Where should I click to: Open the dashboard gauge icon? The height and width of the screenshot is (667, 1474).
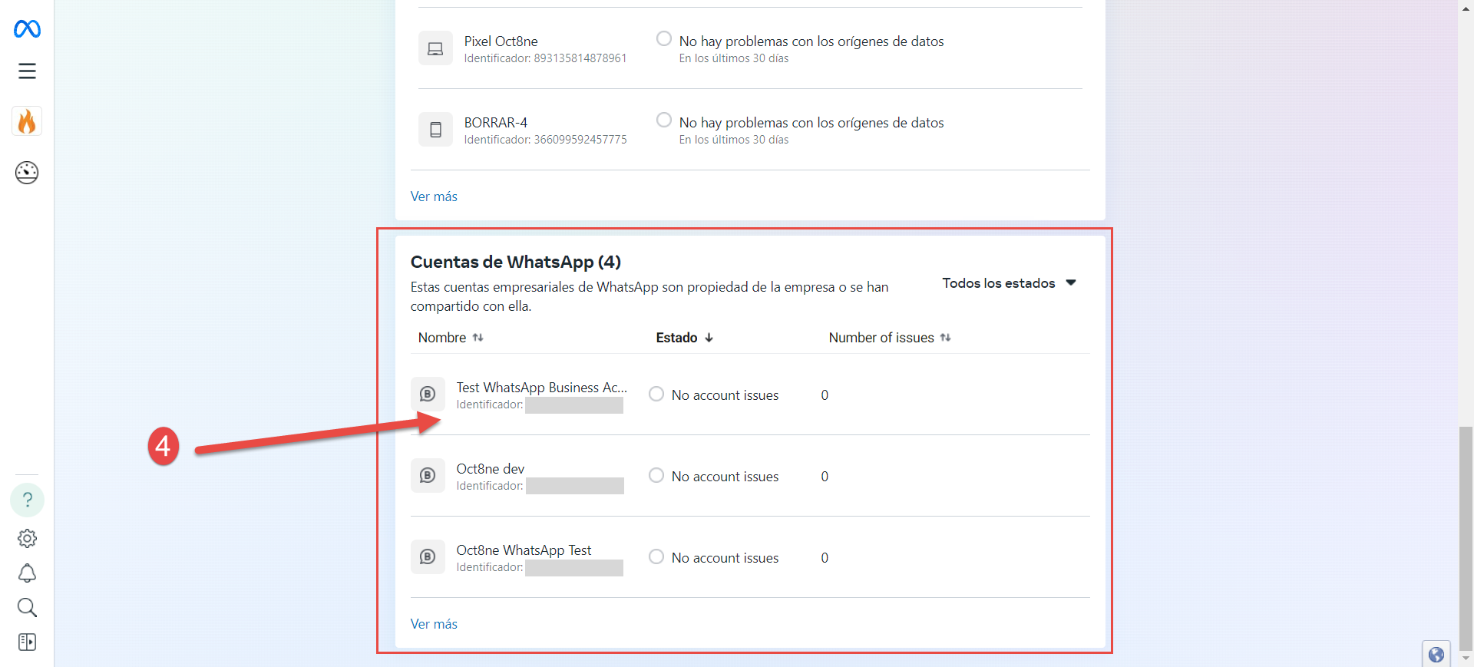coord(27,173)
